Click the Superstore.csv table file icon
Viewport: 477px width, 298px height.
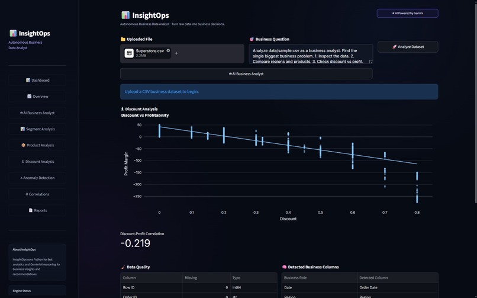pyautogui.click(x=129, y=53)
